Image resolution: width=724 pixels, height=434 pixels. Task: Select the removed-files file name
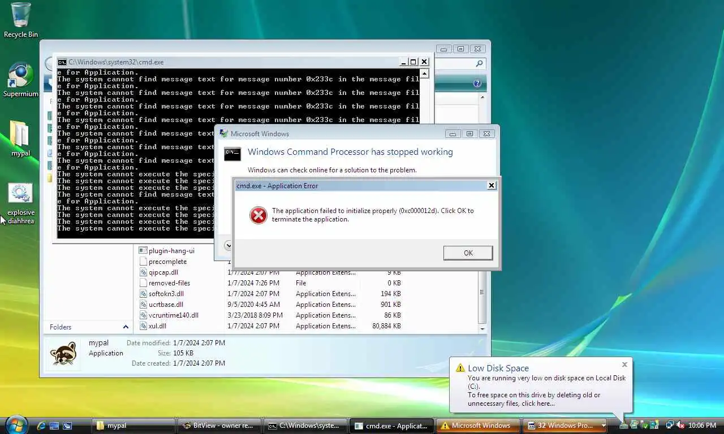coord(169,283)
